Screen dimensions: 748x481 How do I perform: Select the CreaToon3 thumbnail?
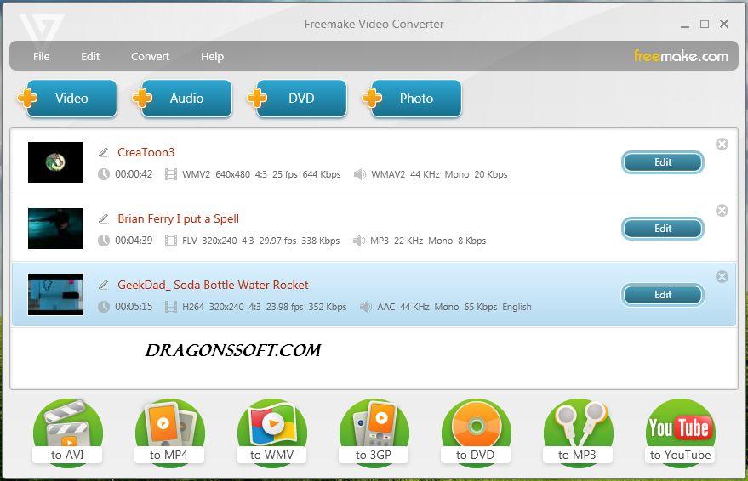(55, 162)
